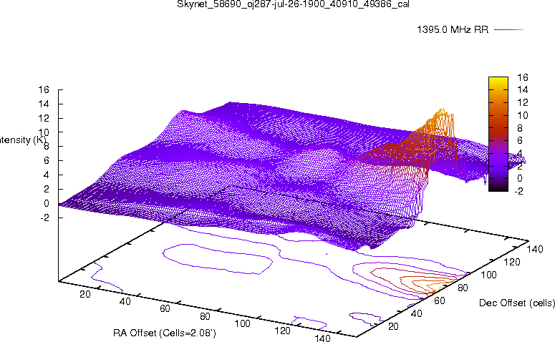Screen dimensions: 555x342
Task: Click the 140 tick on the RA Offset axis
Action: point(322,338)
